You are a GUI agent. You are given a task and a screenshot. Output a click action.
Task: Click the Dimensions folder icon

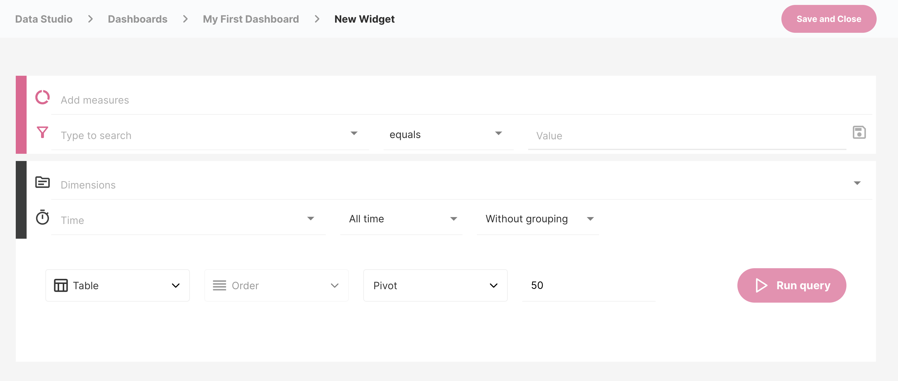(42, 182)
